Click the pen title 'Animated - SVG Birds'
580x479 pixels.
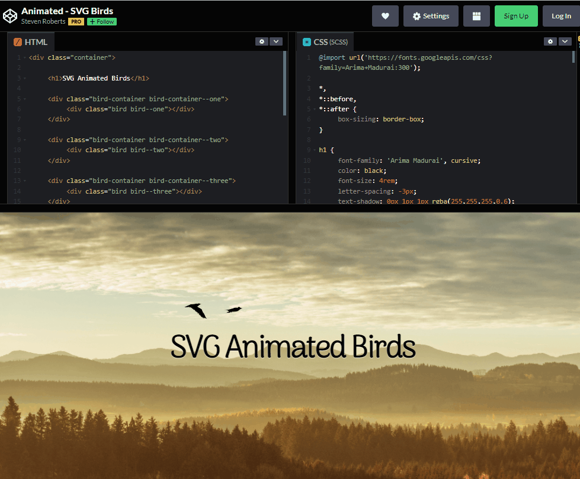tap(68, 11)
